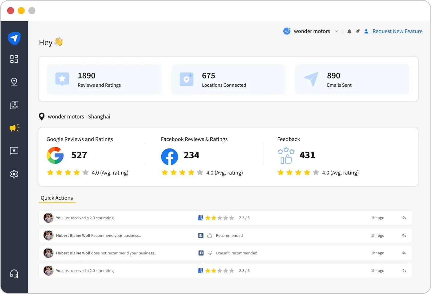Open the dashboard grid panel in sidebar

pyautogui.click(x=14, y=59)
